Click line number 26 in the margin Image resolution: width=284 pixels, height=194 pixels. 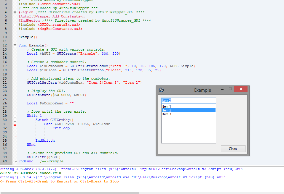click(x=5, y=104)
